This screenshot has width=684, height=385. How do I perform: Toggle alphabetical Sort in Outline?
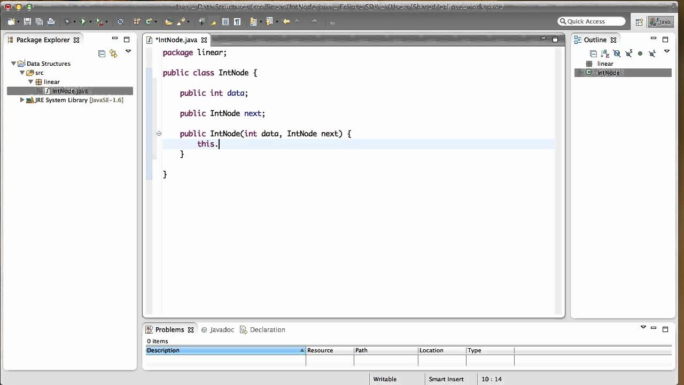coord(605,53)
